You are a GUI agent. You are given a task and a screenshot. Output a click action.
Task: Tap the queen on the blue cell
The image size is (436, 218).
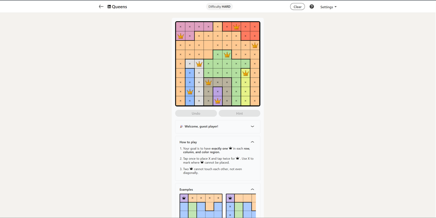[x=190, y=91]
